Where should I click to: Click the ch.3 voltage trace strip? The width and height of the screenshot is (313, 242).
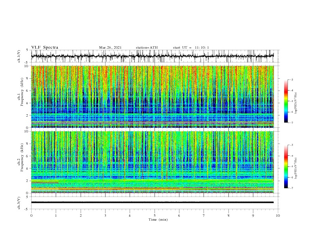tap(152, 202)
